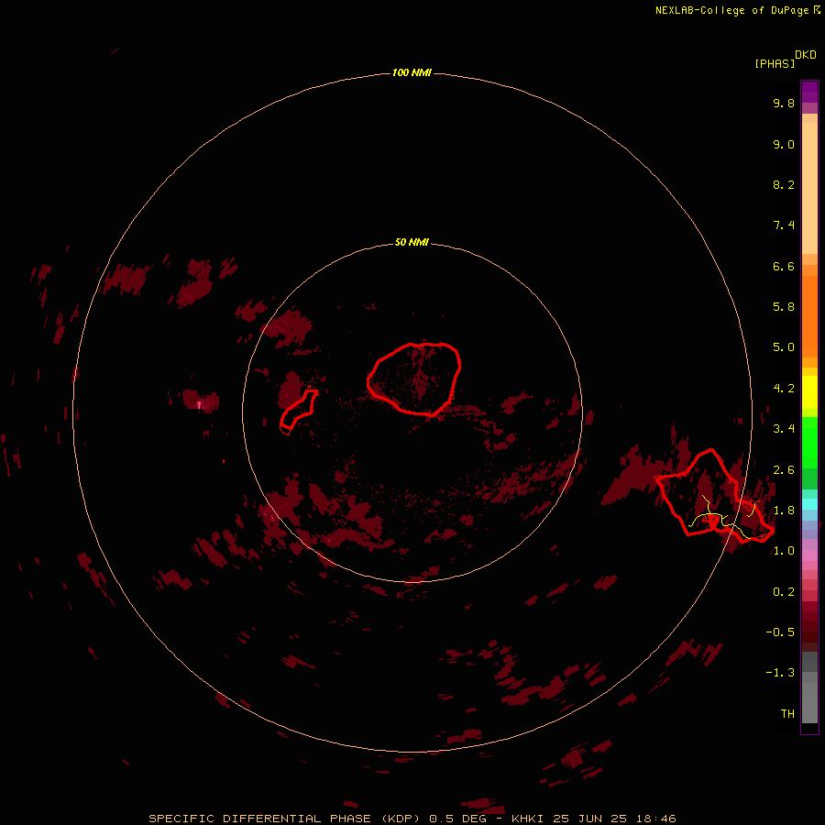Pick the bright green color bar segment
The height and width of the screenshot is (825, 825).
809,443
